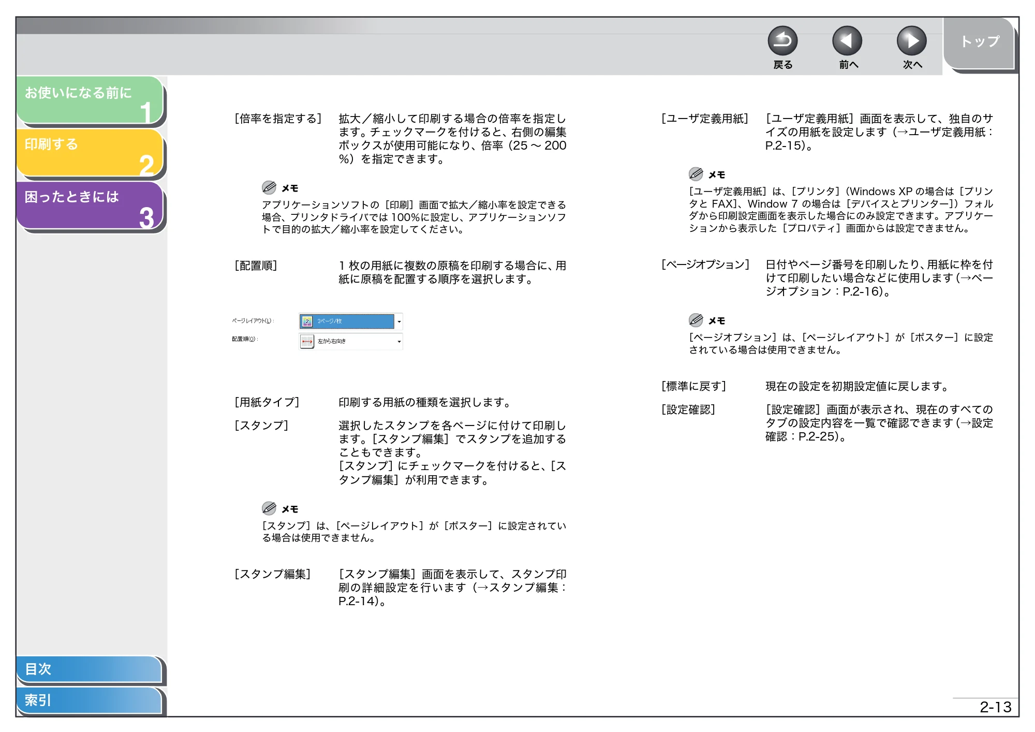
Task: Click the ページレイアウト(L): label
Action: point(253,321)
